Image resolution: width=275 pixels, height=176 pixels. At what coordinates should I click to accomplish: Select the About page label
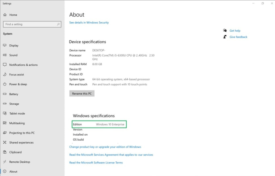[13, 171]
